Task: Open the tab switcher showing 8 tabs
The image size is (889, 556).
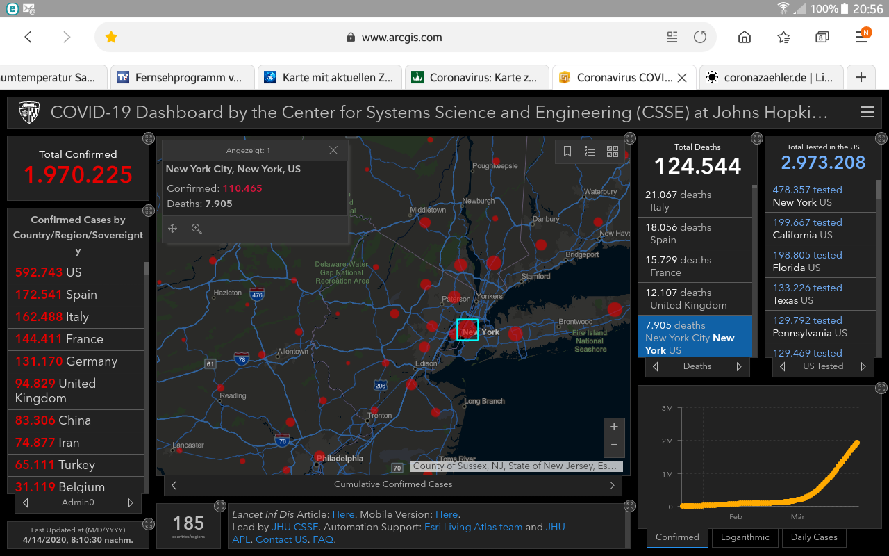Action: (822, 38)
